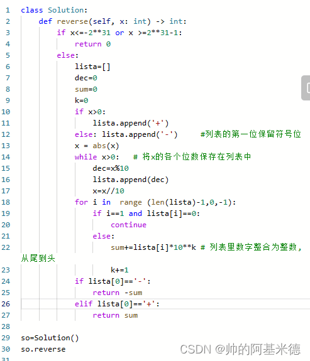
Task: Click line number 1 in the gutter
Action: 8,10
